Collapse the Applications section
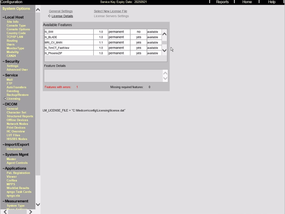Viewport: 285px width, 214px height. click(4, 168)
